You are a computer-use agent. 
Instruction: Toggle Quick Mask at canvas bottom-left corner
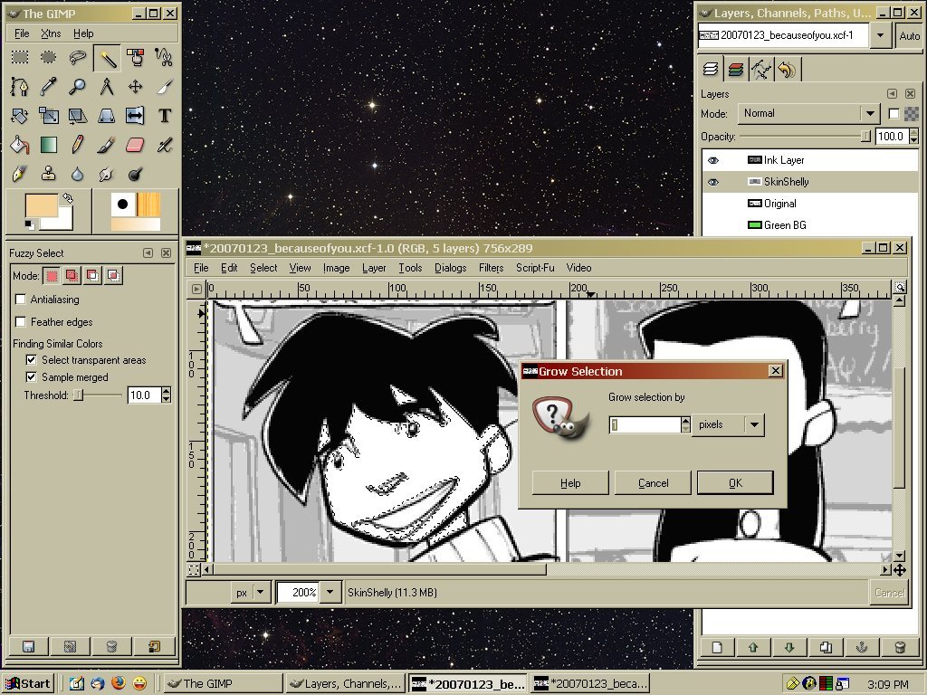coord(194,570)
